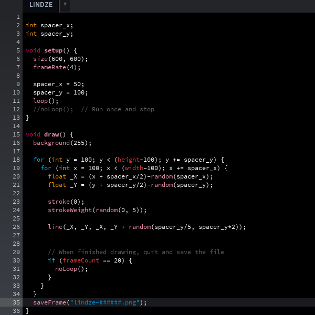The width and height of the screenshot is (315, 315).
Task: Click line number 1 in the gutter
Action: point(18,17)
